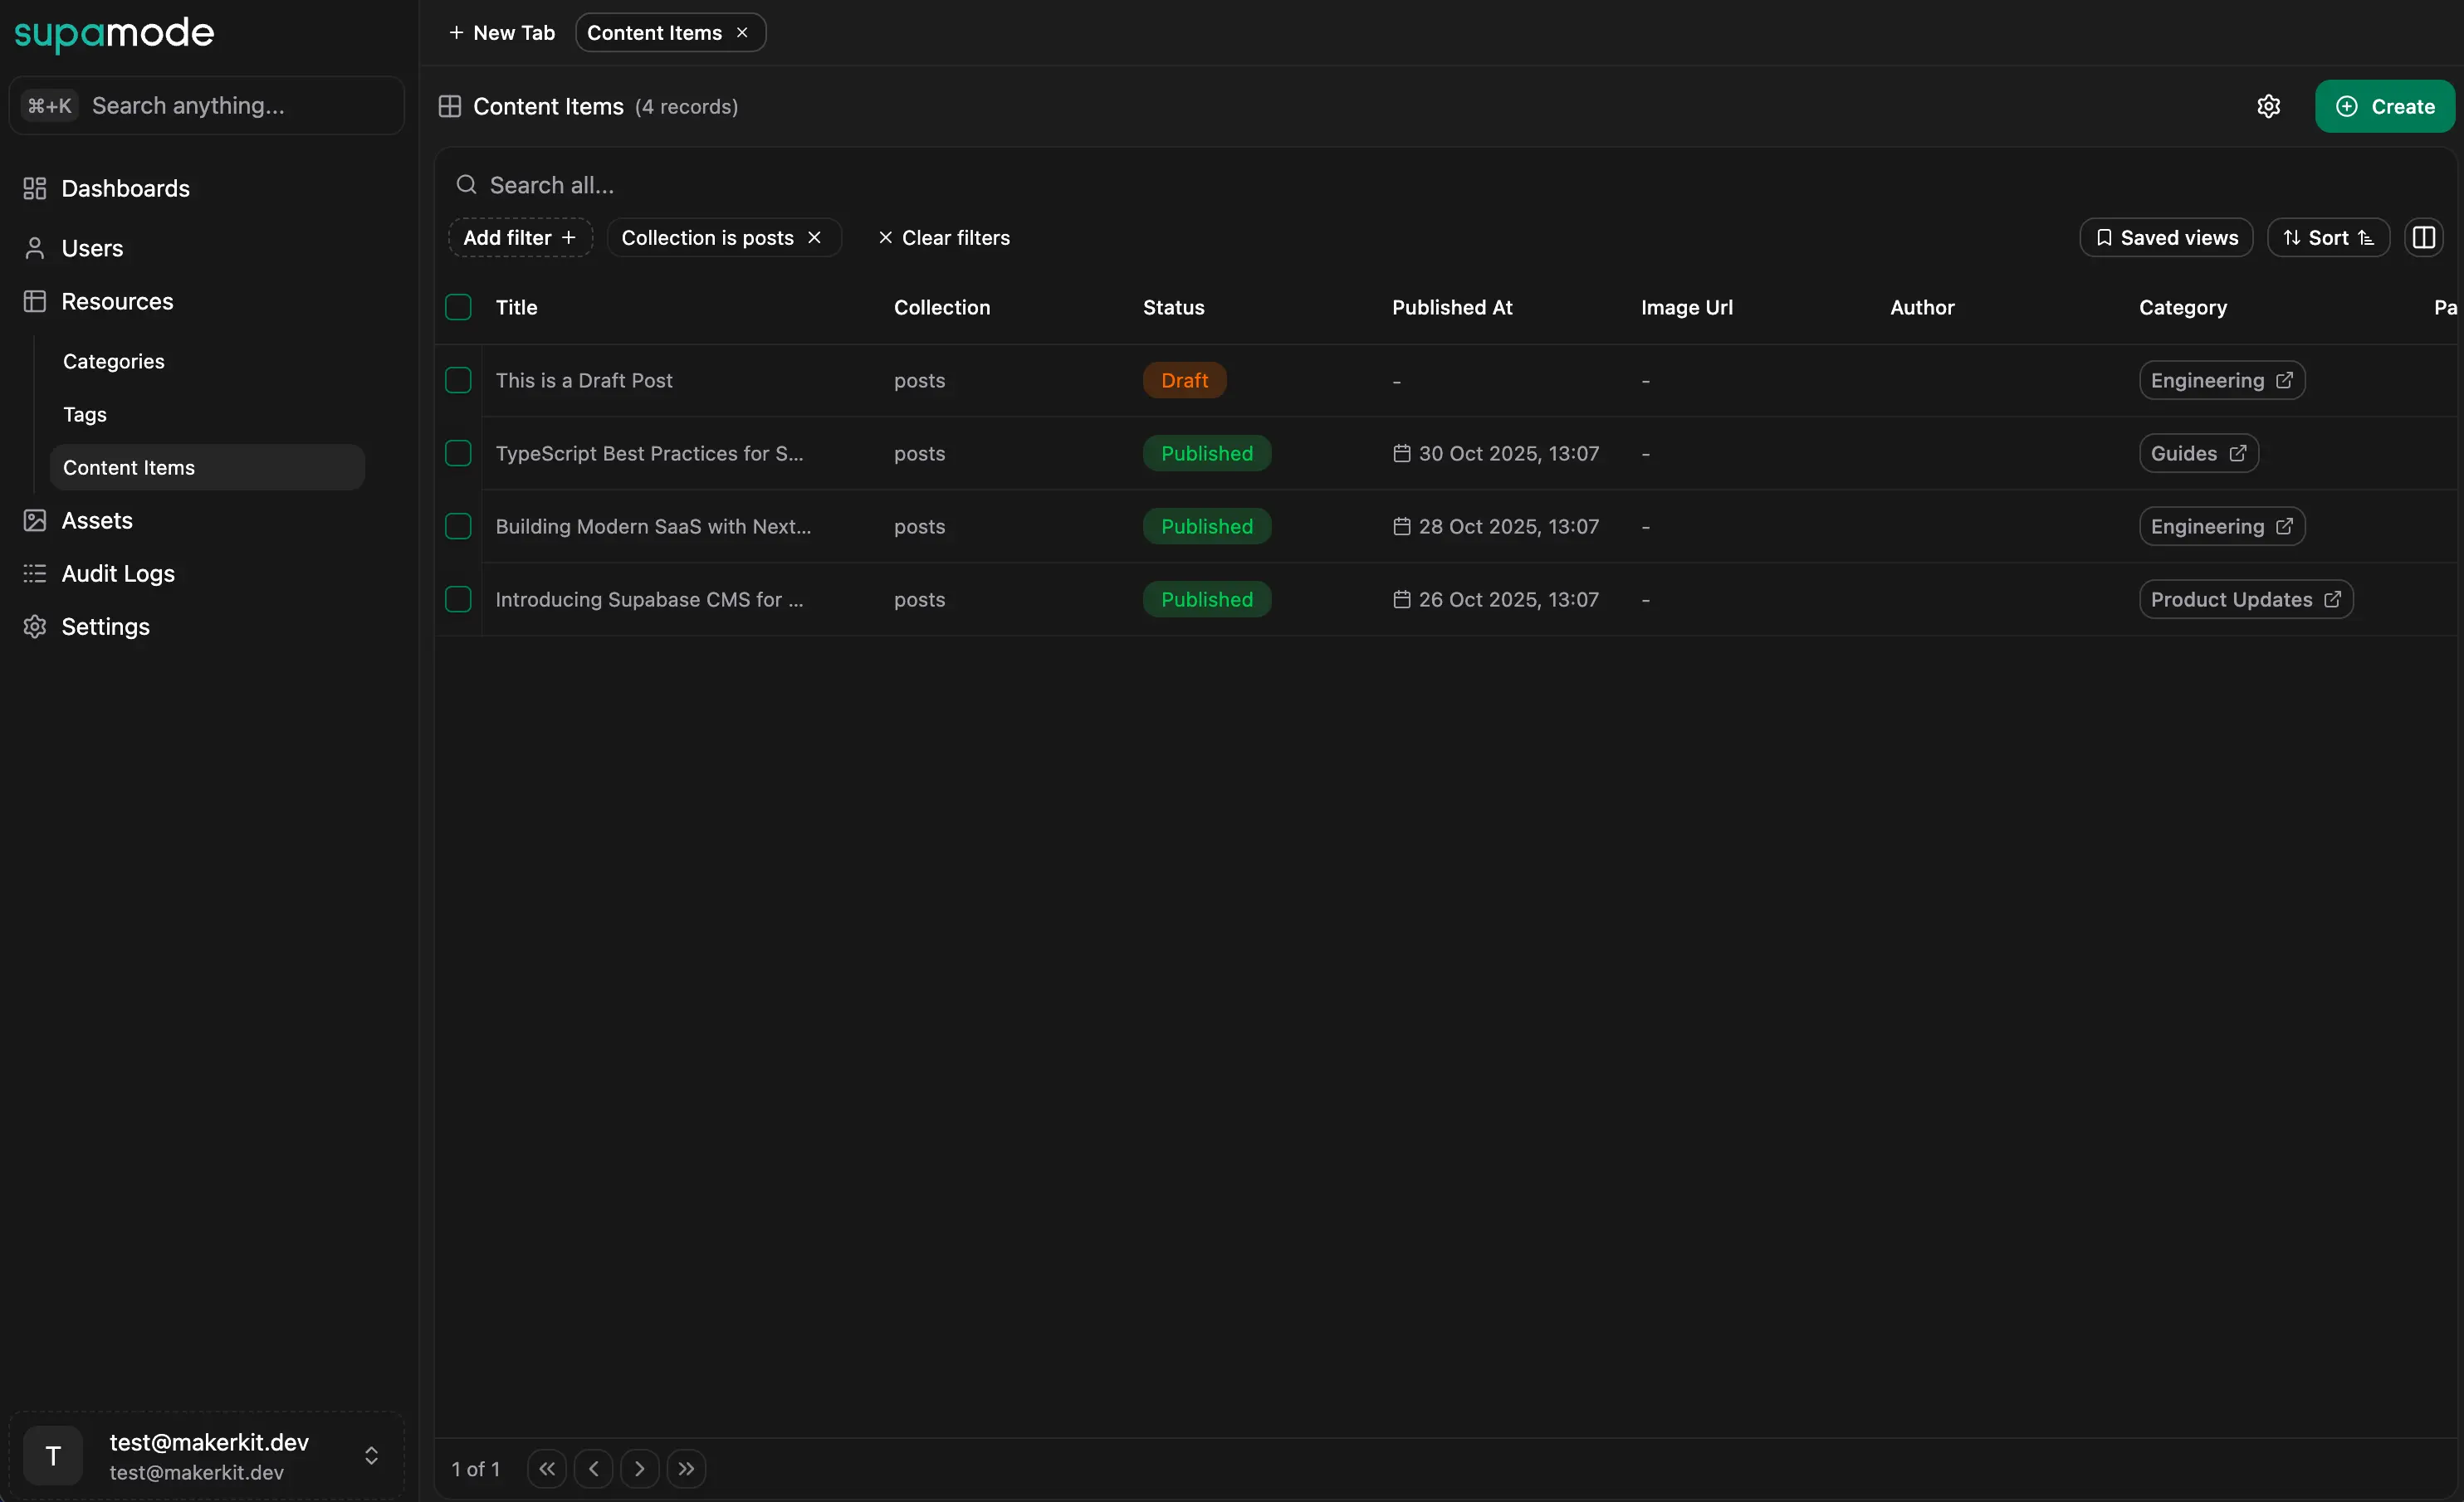
Task: Toggle the side panel layout icon
Action: [2425, 237]
